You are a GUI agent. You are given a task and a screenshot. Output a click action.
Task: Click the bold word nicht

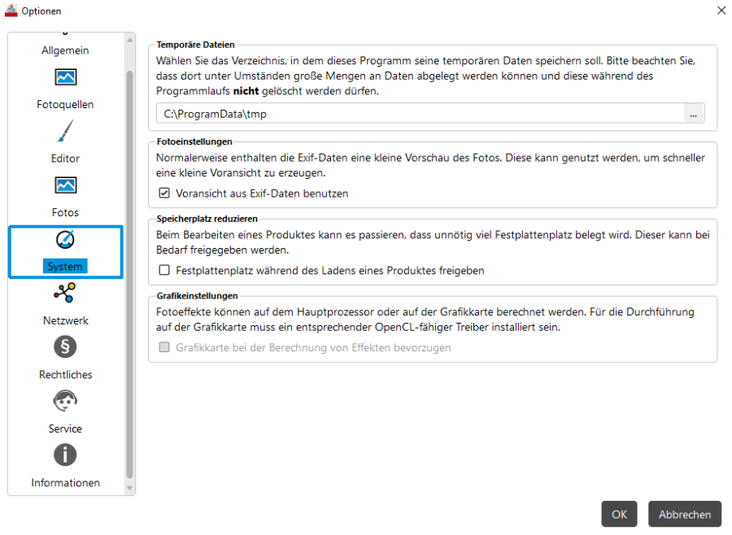click(x=246, y=91)
